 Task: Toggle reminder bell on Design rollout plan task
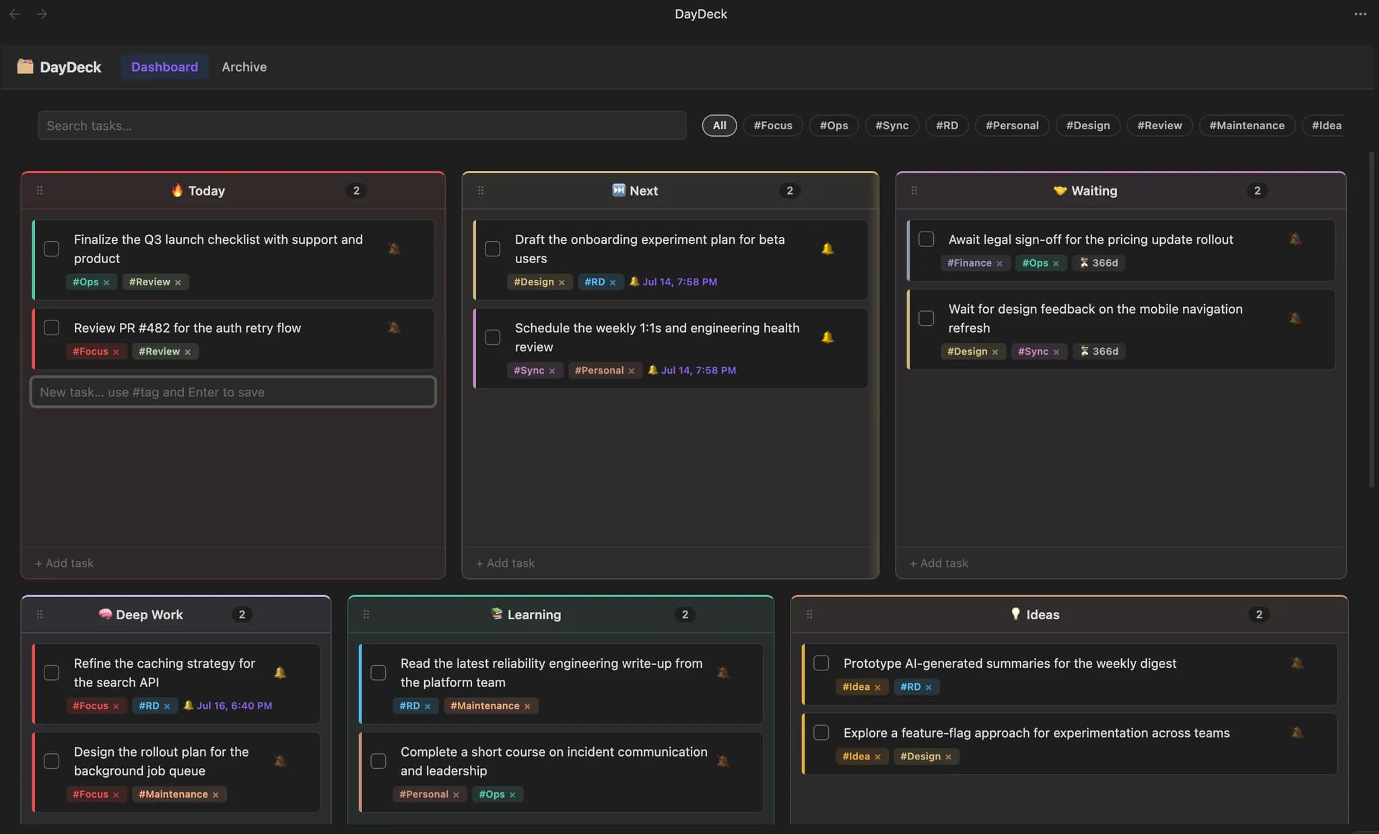coord(280,761)
